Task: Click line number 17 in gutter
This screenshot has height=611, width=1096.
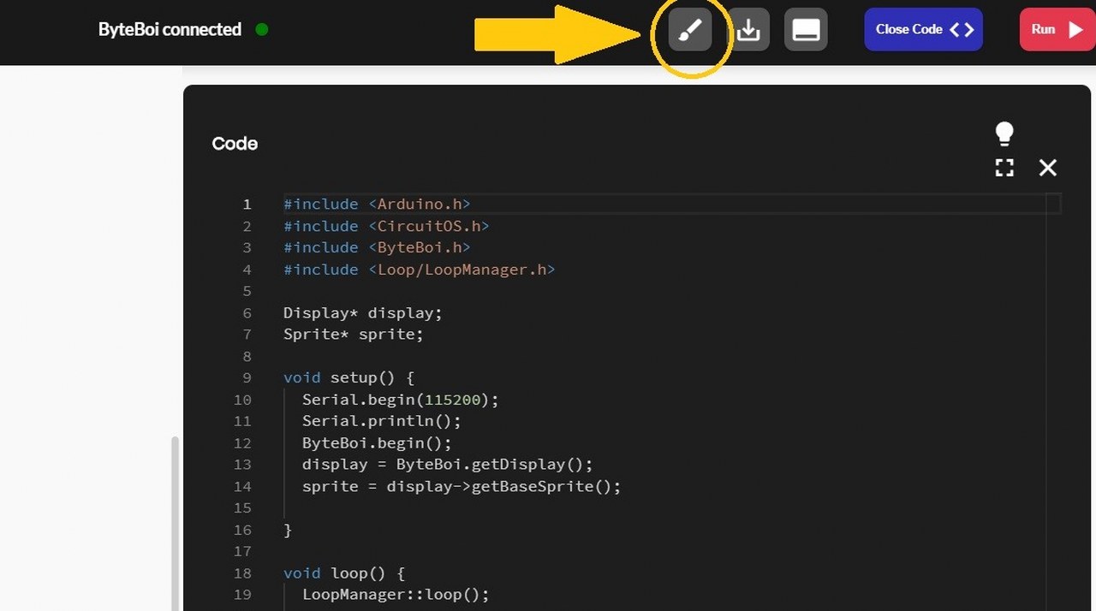Action: 242,551
